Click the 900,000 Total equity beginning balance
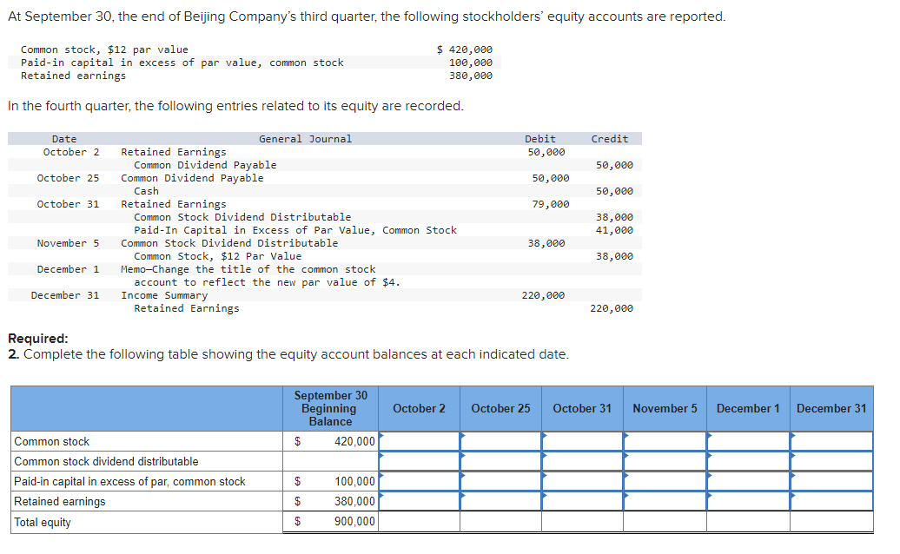Screen dimensions: 900x554 coord(354,521)
